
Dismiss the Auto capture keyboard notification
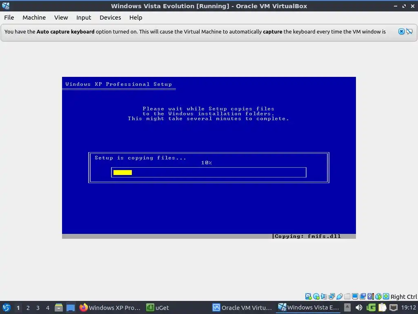402,31
